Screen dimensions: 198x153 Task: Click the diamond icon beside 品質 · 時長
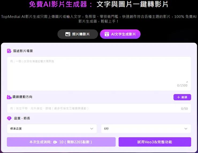pos(9,118)
